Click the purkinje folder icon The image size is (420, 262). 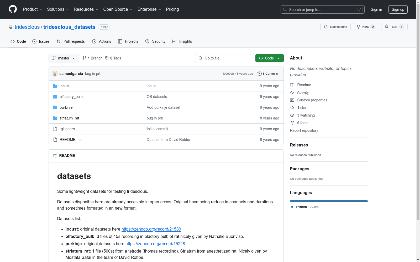click(55, 107)
